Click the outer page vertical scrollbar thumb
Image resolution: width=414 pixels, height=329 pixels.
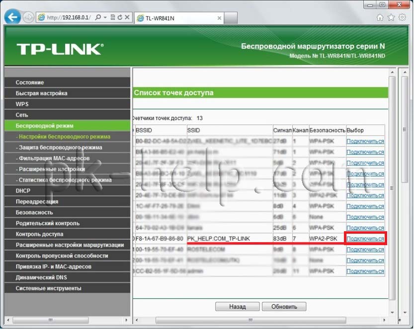(405, 129)
